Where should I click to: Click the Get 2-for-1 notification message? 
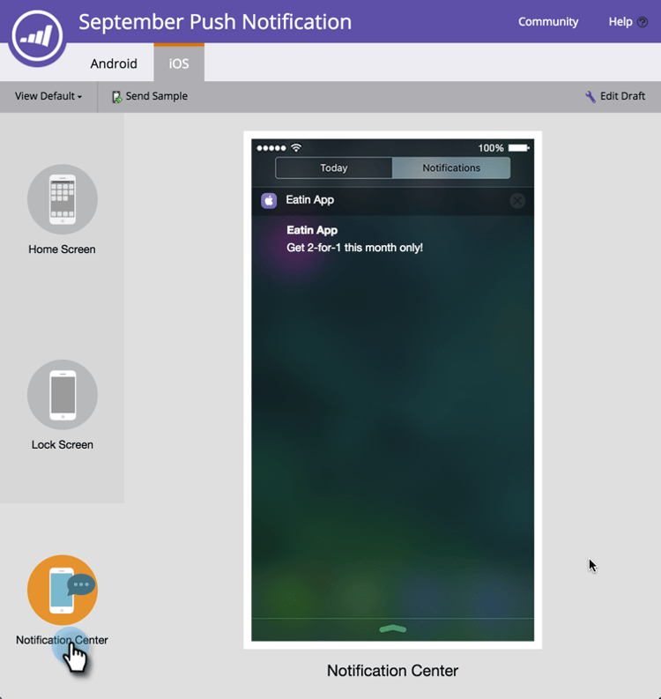click(355, 248)
